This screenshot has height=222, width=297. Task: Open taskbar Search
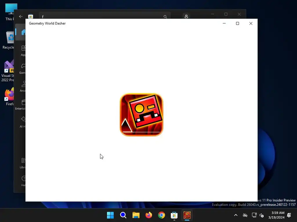pyautogui.click(x=123, y=215)
